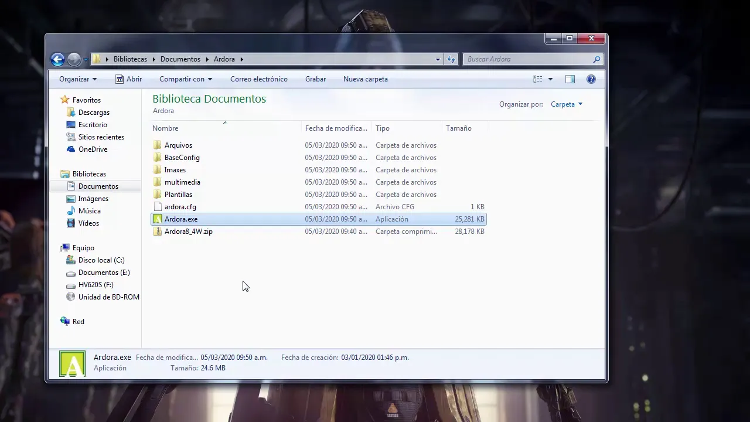Click the large Ardora icon in details pane

pyautogui.click(x=72, y=363)
